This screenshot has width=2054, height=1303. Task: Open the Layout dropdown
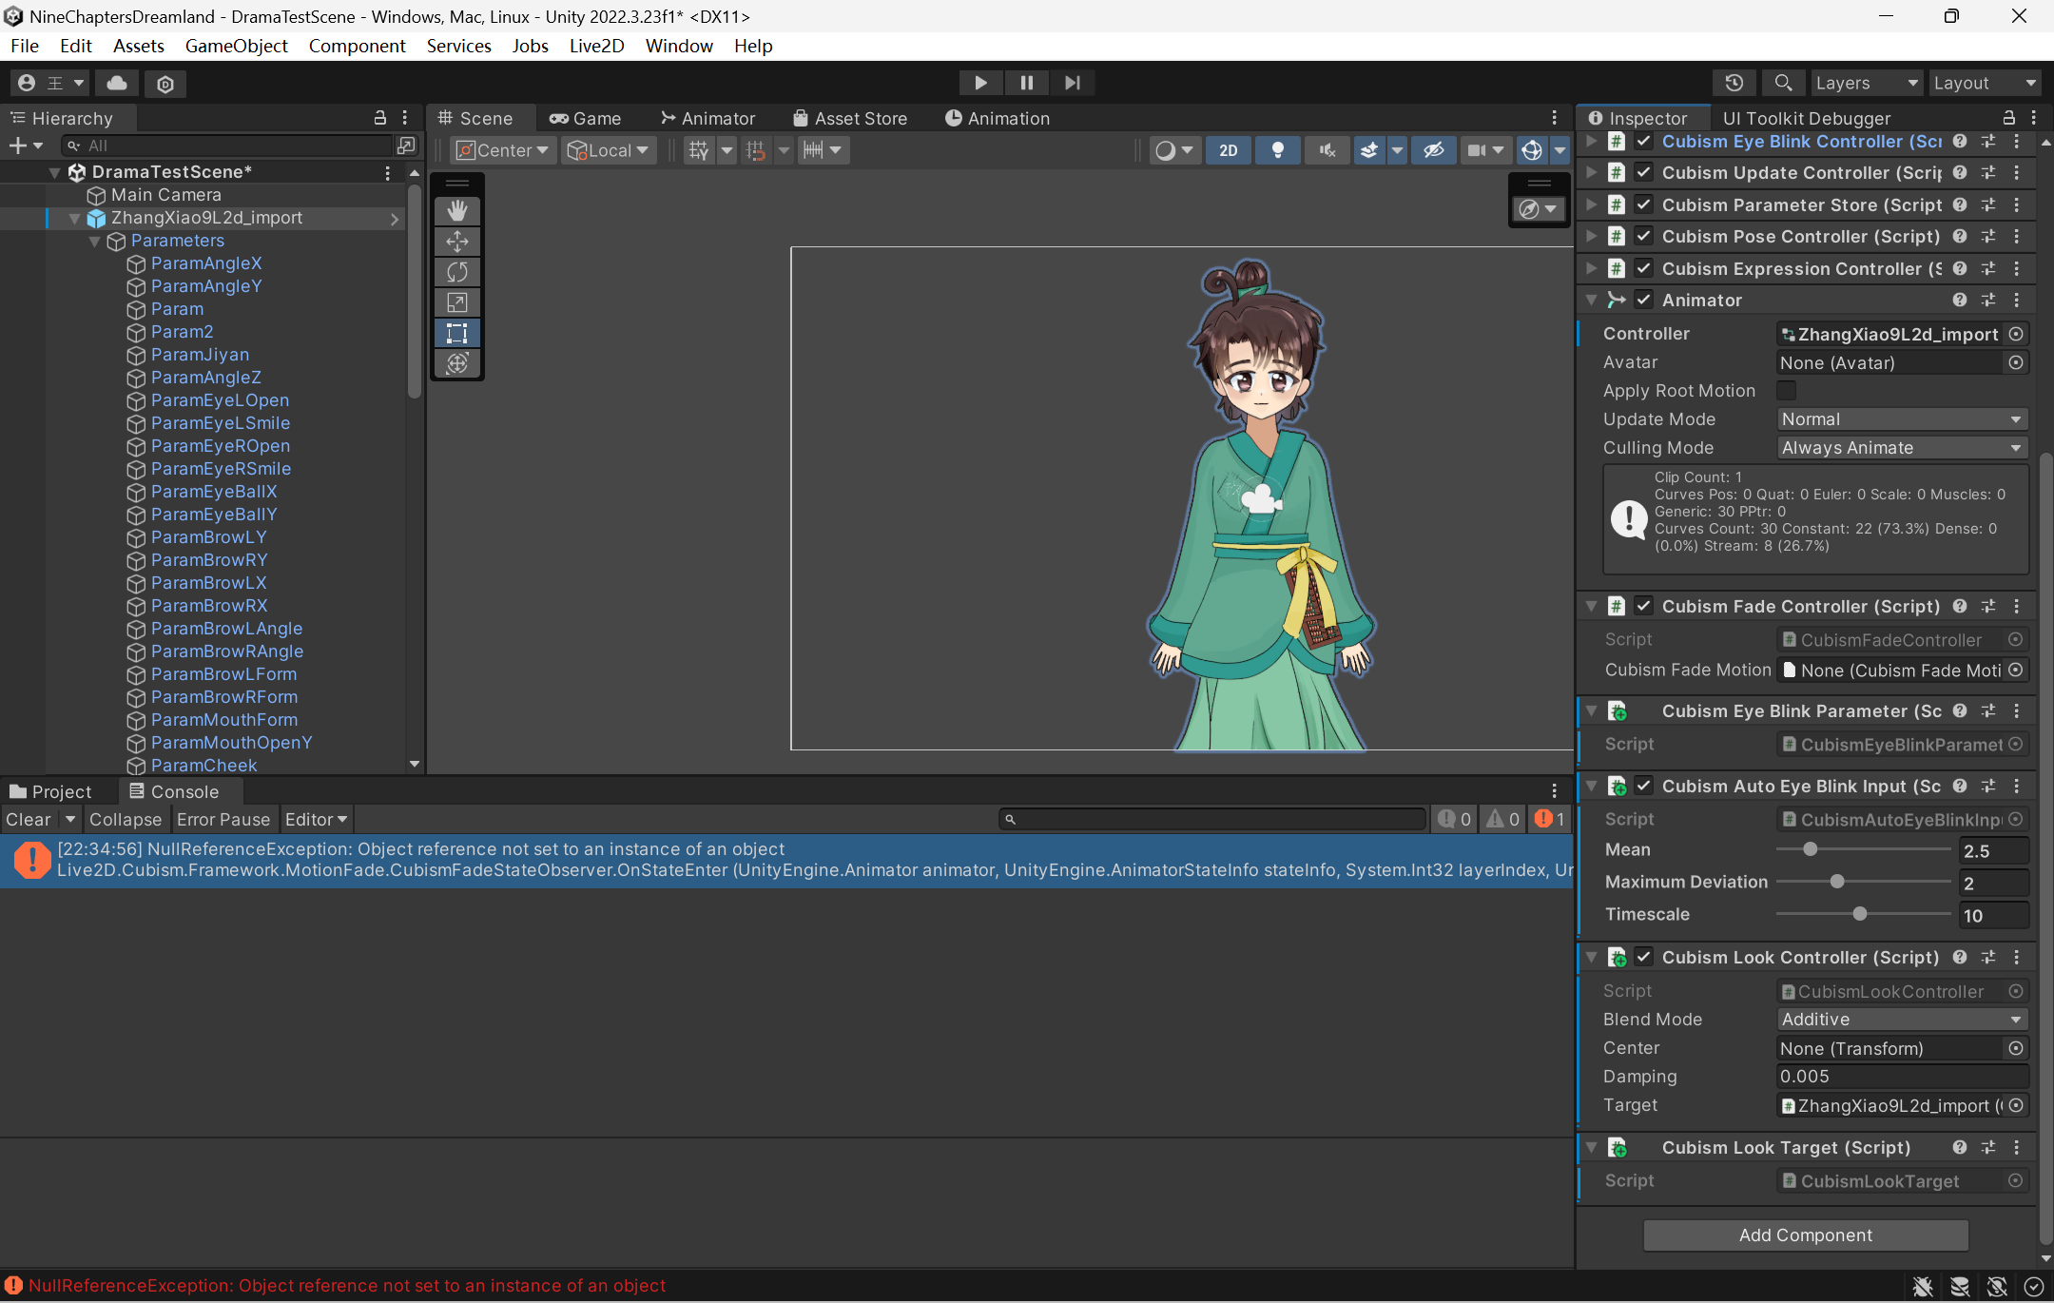pyautogui.click(x=1985, y=83)
